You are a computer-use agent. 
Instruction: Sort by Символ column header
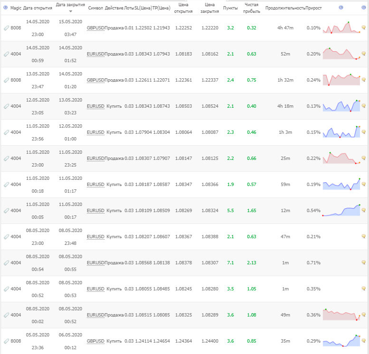click(x=95, y=8)
